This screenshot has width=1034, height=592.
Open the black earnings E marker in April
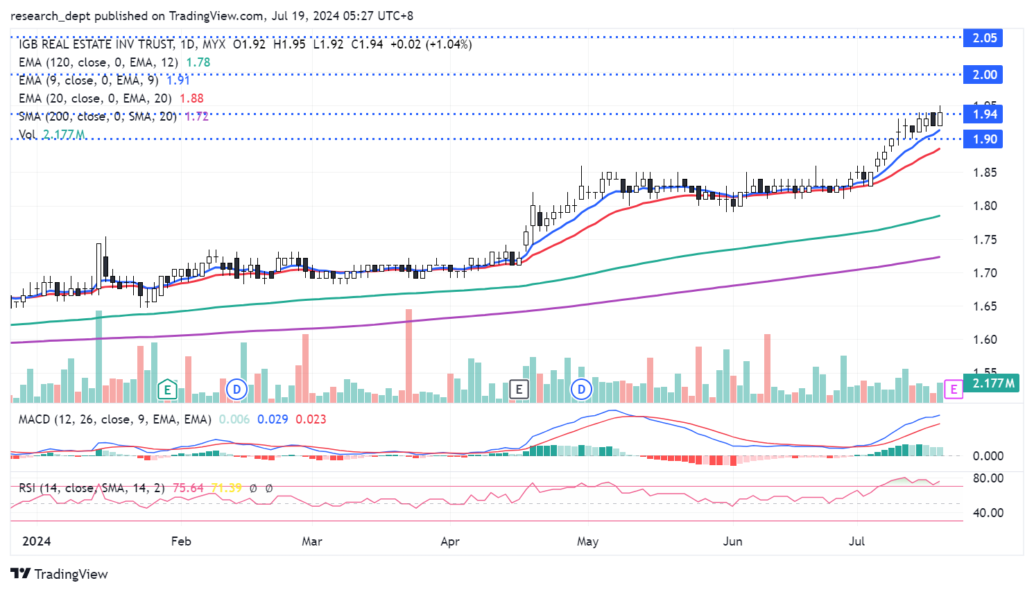(x=519, y=390)
